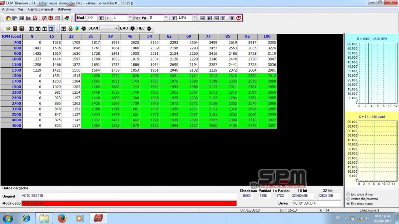Click the first floppy save icon
Viewport: 399px width, 224px height.
coord(15,28)
